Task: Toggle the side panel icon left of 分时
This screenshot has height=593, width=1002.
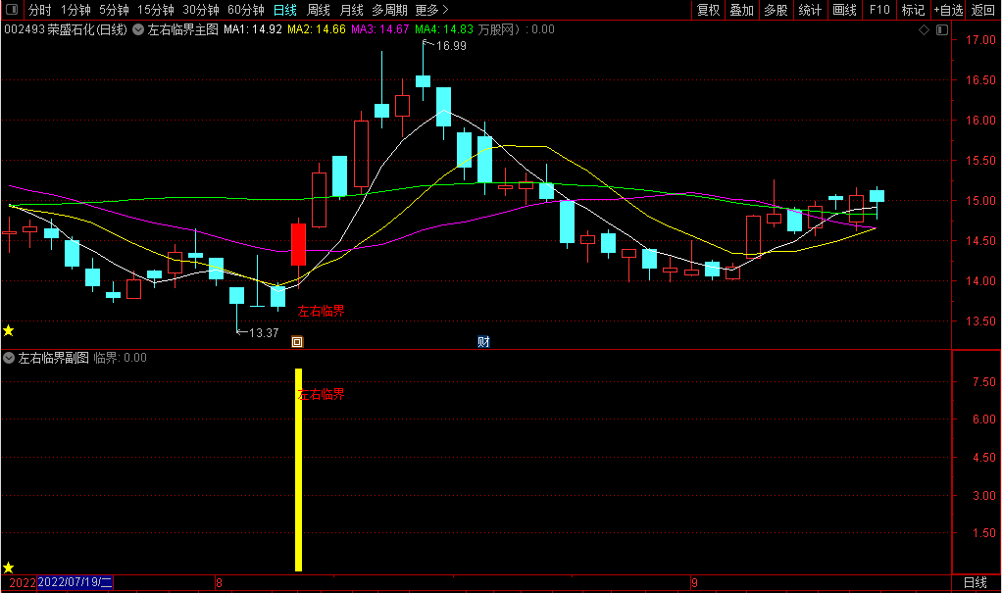Action: [12, 10]
